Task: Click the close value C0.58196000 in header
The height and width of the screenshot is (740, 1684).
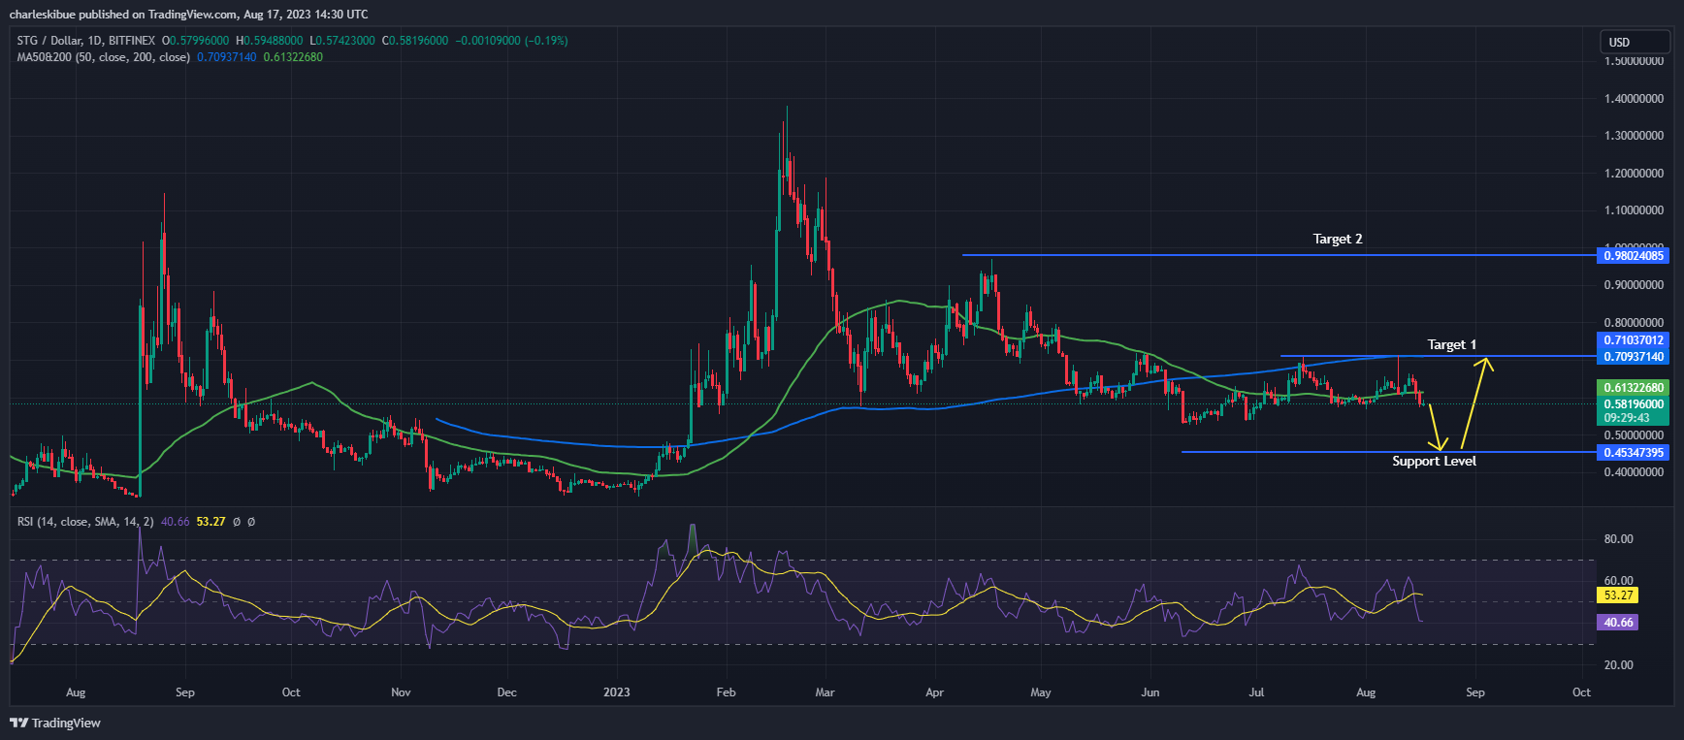Action: pyautogui.click(x=415, y=41)
